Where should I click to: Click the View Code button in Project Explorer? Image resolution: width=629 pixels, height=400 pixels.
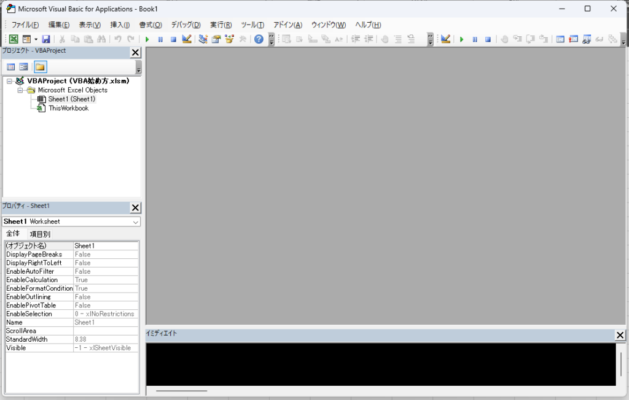click(x=10, y=66)
